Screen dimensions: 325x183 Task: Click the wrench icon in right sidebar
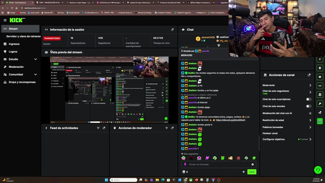[320, 103]
